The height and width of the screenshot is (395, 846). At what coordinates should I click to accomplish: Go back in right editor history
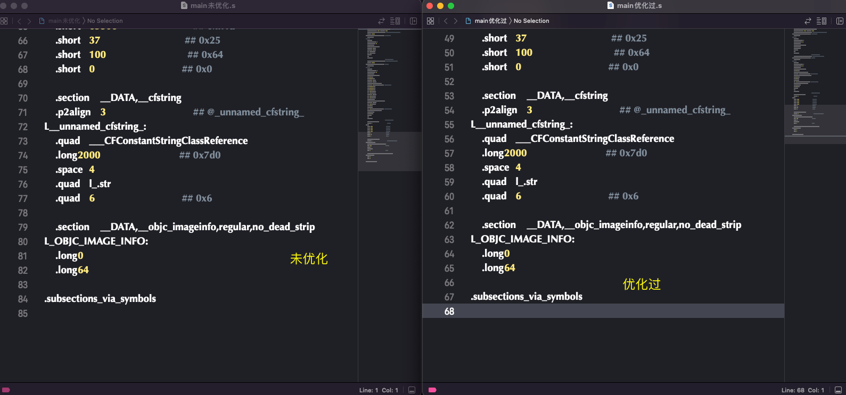(446, 21)
